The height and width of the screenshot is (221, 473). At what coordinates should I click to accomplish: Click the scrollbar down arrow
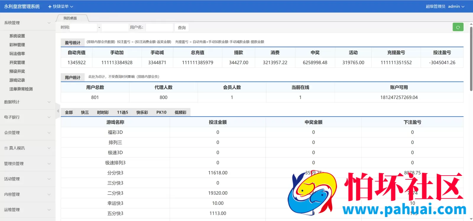(471, 219)
